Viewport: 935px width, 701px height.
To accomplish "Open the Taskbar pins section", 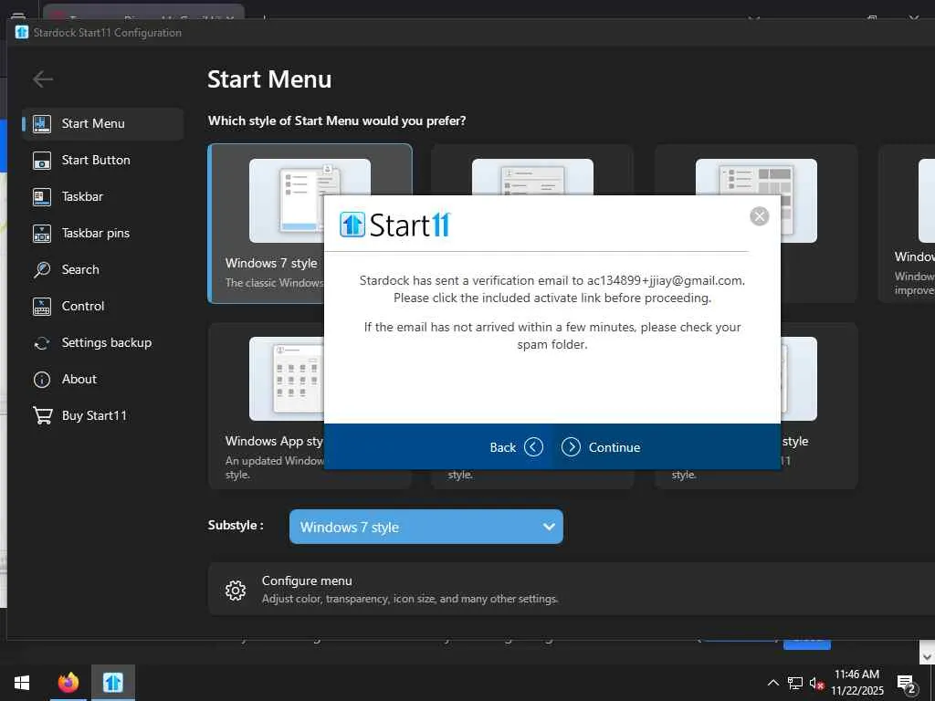I will (102, 233).
